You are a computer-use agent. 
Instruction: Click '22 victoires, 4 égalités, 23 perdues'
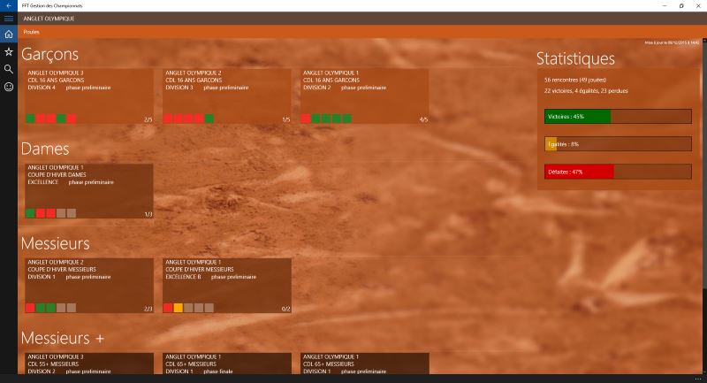coord(586,91)
